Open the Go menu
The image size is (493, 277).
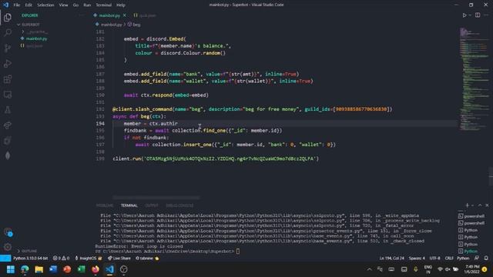75,5
